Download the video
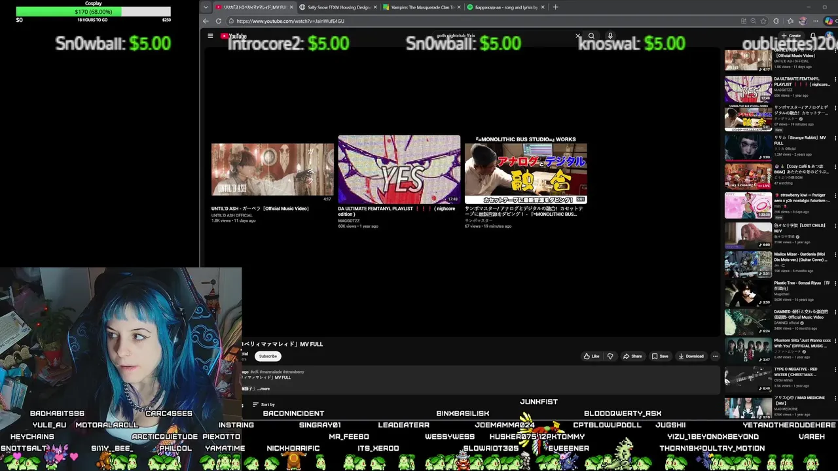Image resolution: width=838 pixels, height=471 pixels. pyautogui.click(x=691, y=356)
